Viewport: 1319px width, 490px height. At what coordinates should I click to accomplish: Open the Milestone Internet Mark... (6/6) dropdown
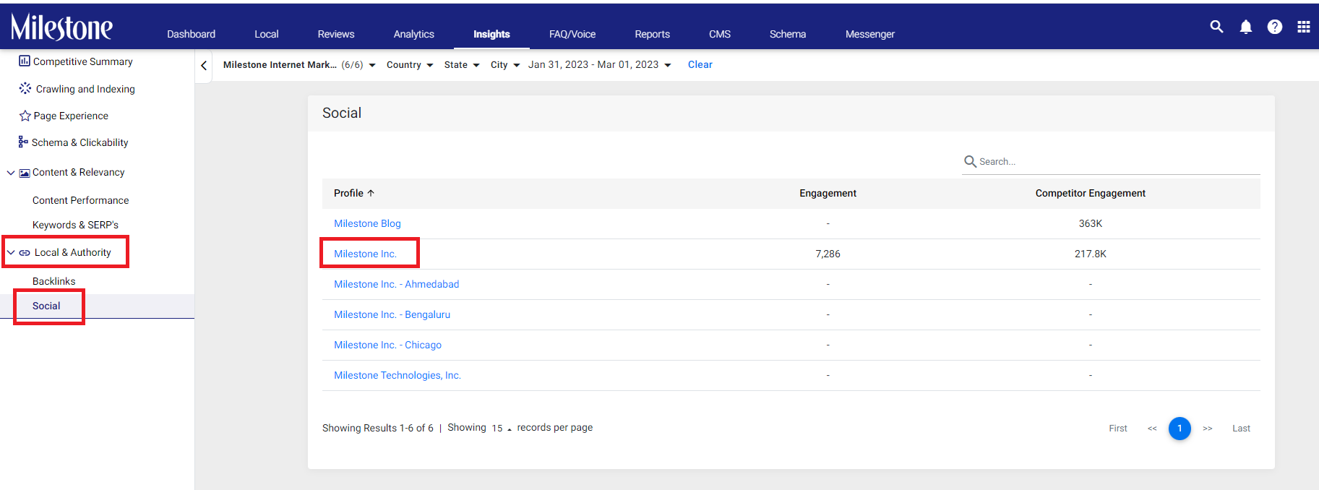[x=299, y=65]
